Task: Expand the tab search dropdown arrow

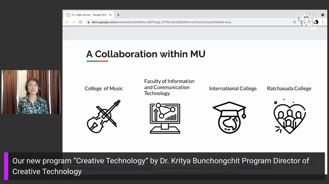Action: click(x=323, y=15)
